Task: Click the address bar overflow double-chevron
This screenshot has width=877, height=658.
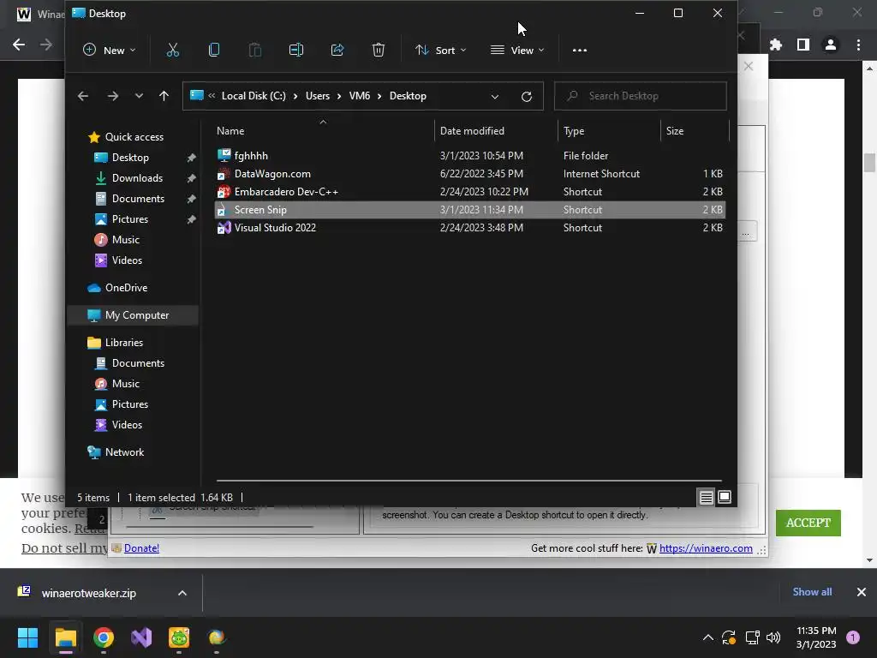Action: (x=212, y=96)
